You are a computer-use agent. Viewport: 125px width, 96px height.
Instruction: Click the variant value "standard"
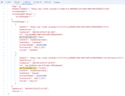point(33,50)
